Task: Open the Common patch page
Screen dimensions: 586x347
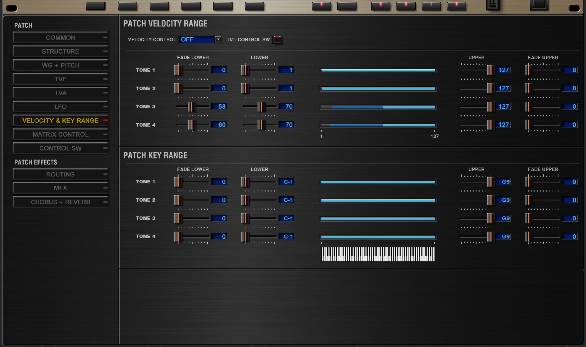Action: pyautogui.click(x=60, y=38)
